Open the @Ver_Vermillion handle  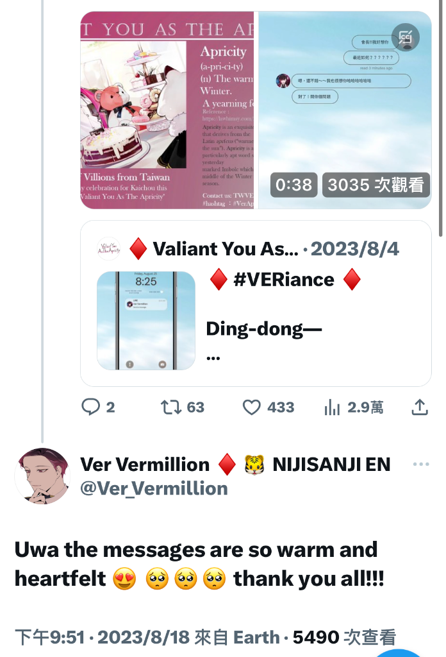click(154, 488)
